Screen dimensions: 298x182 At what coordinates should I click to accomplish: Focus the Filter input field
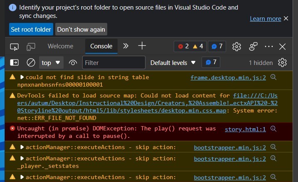[x=113, y=62]
